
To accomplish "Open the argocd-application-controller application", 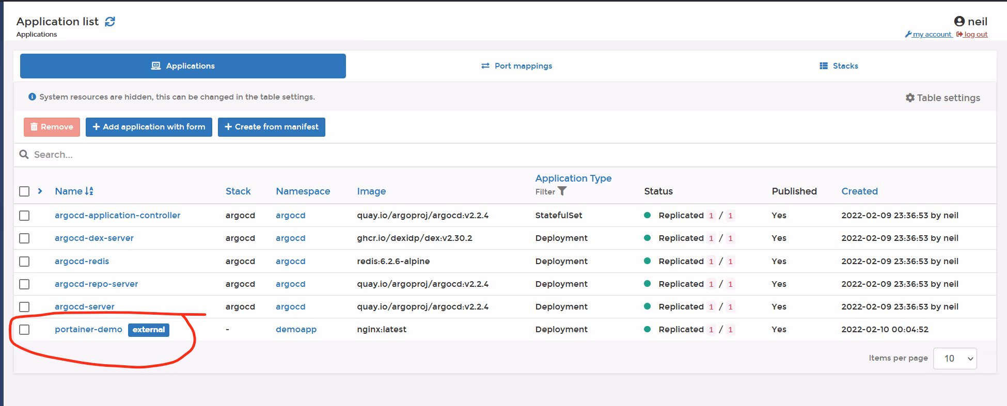I will (x=118, y=215).
